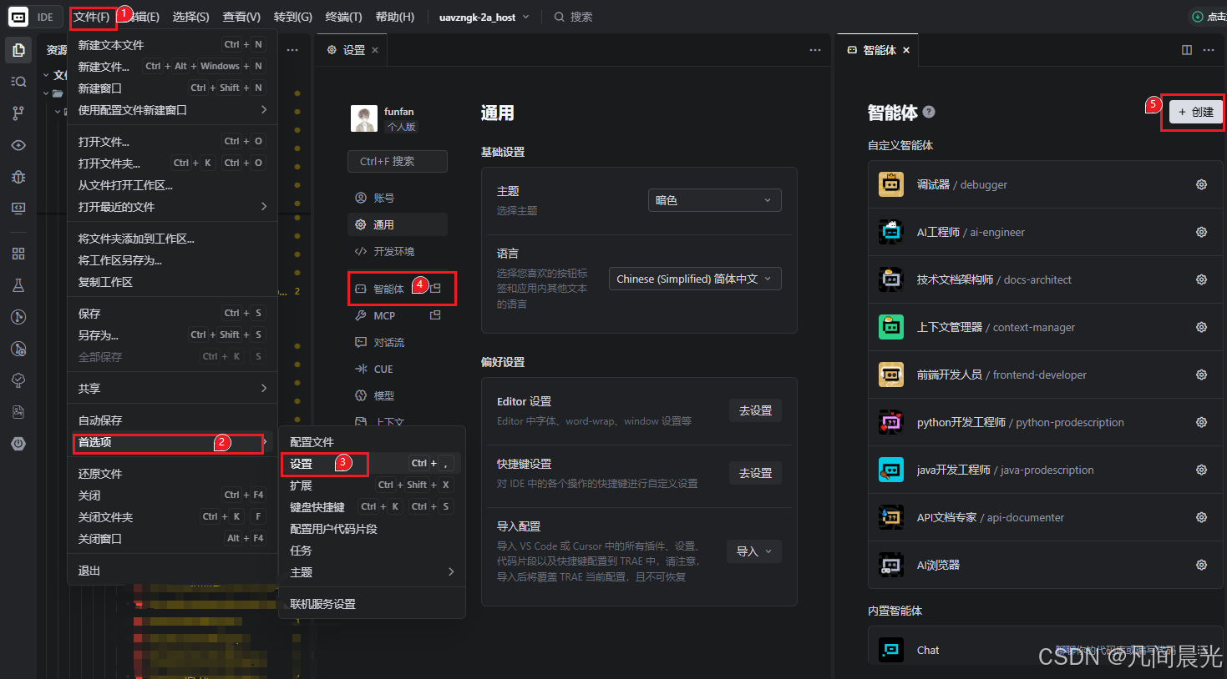Open settings gear for java开发工程师 agent
The width and height of the screenshot is (1227, 679).
click(1201, 470)
